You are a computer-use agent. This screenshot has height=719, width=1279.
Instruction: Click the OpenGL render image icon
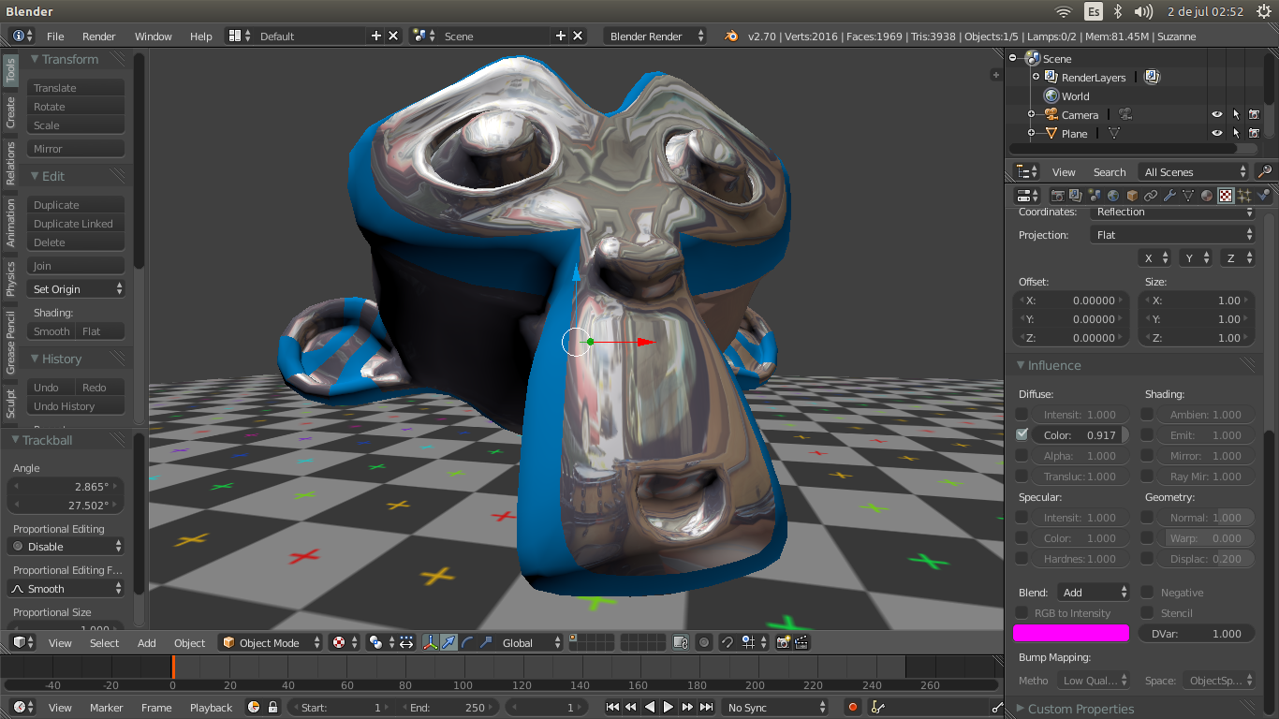point(784,643)
